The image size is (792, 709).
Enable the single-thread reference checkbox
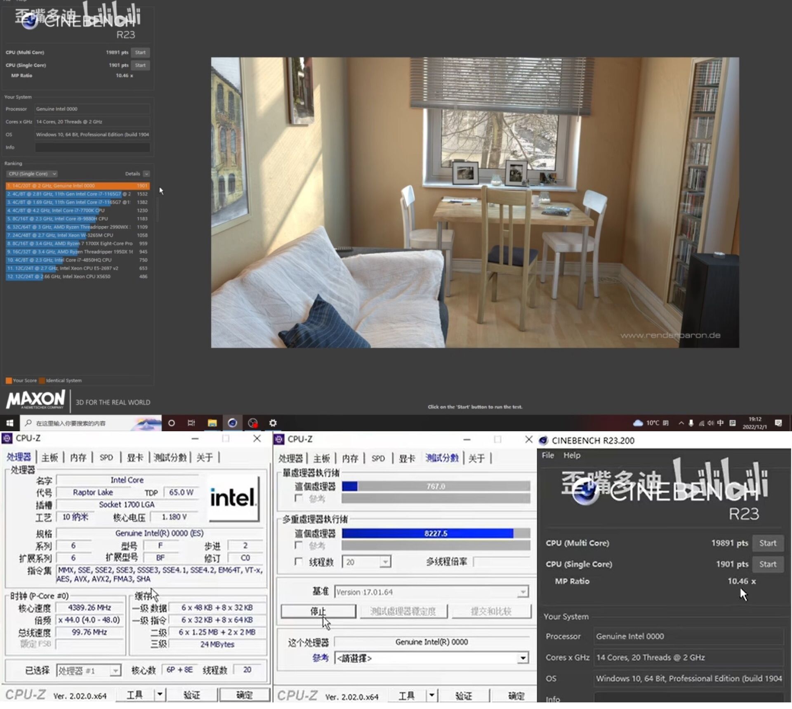click(x=299, y=498)
